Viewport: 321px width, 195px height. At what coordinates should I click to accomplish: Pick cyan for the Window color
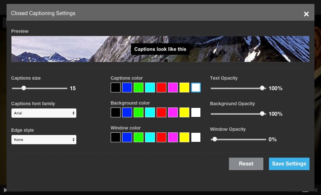[150, 137]
